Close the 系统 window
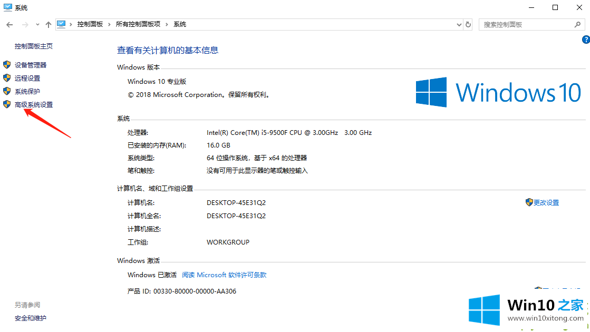Viewport: 590px width, 332px height. coord(579,7)
